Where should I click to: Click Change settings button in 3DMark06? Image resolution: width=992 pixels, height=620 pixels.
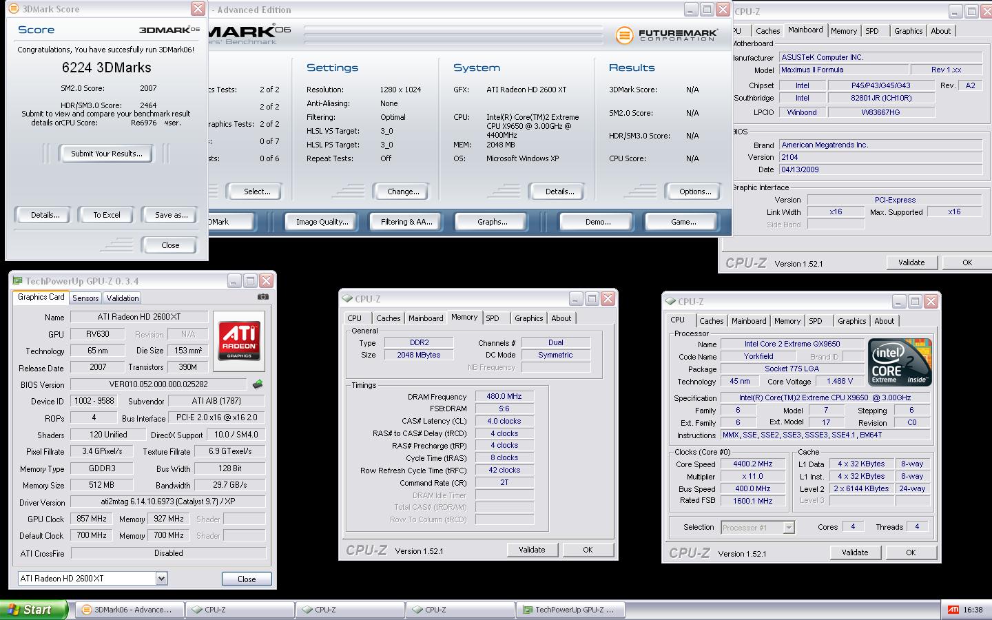[x=403, y=192]
